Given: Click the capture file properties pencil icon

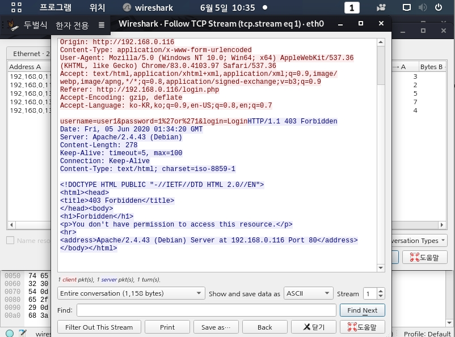Looking at the screenshot, I should click(x=23, y=333).
